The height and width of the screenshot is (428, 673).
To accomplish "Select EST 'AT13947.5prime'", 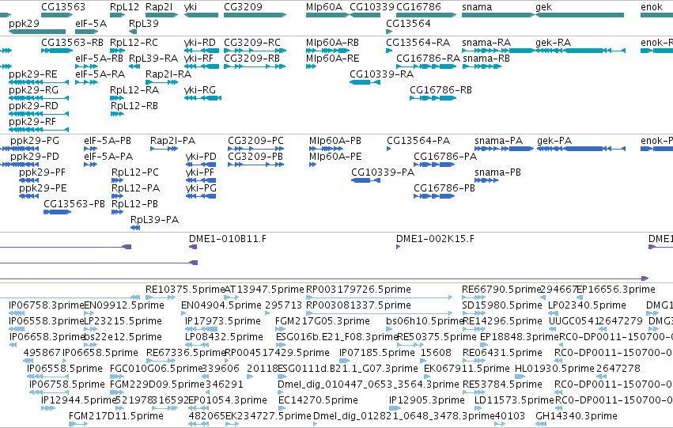I will (x=264, y=290).
